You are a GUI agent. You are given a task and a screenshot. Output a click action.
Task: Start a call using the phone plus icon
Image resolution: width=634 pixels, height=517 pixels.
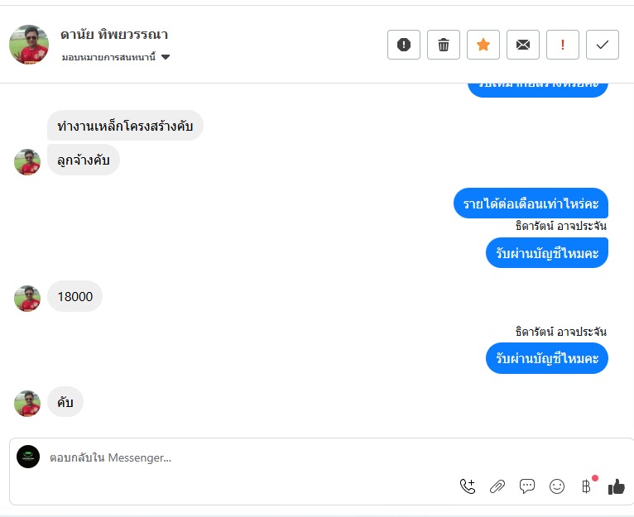[x=468, y=486]
